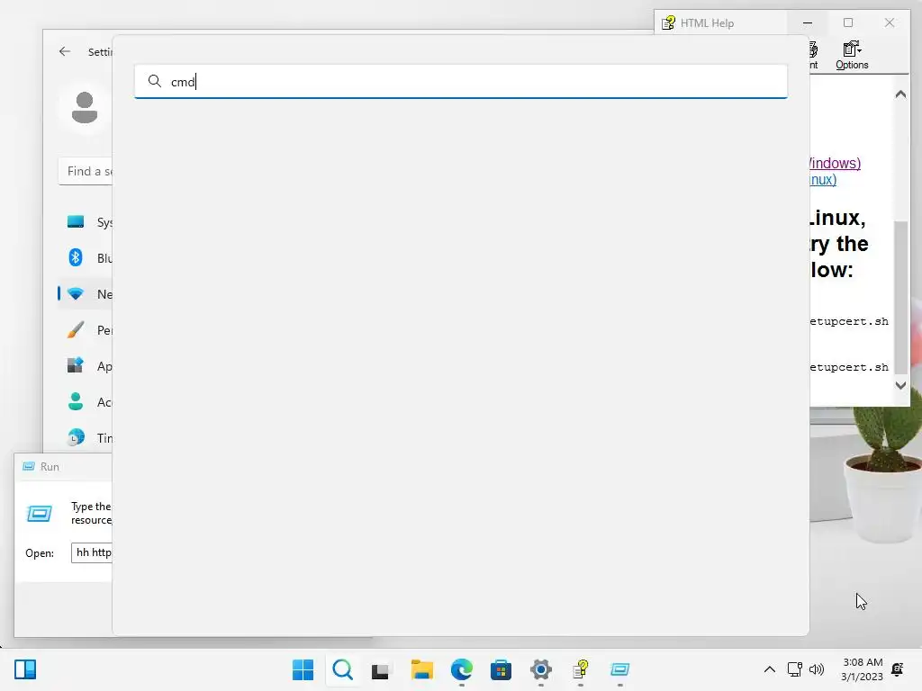Minimize the HTML Help window
922x691 pixels.
(808, 22)
